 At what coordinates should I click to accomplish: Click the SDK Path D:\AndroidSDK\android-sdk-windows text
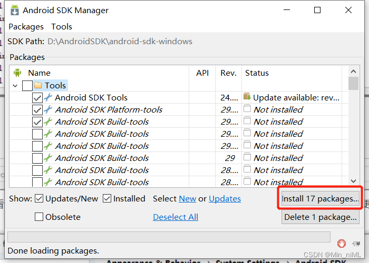pos(120,42)
